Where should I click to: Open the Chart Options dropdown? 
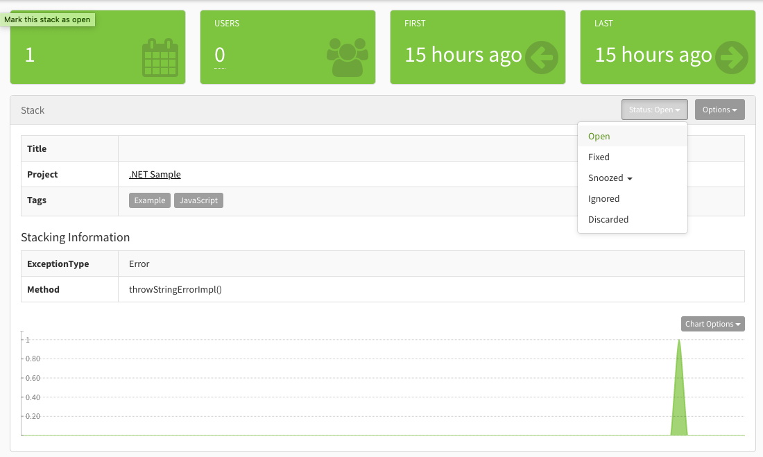[x=712, y=323]
